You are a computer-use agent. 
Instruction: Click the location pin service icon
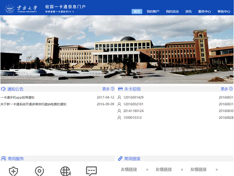pos(39,171)
